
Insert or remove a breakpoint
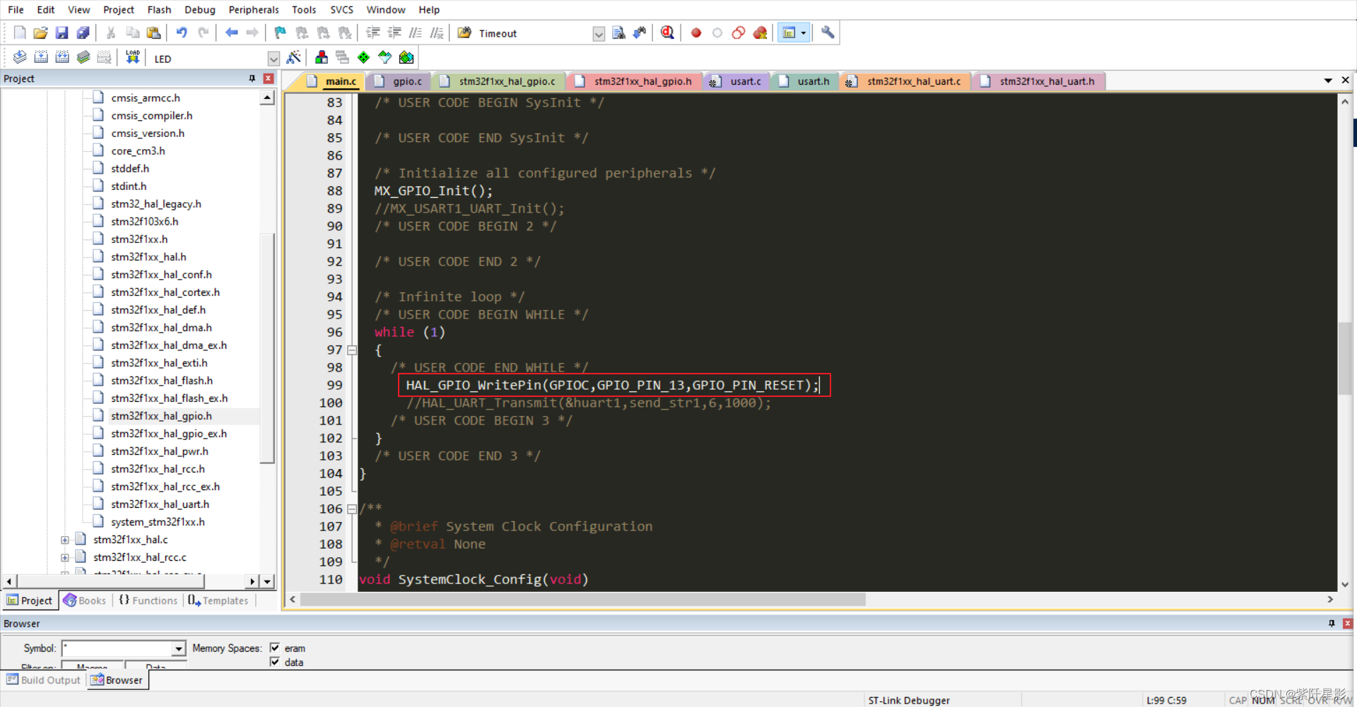(695, 32)
